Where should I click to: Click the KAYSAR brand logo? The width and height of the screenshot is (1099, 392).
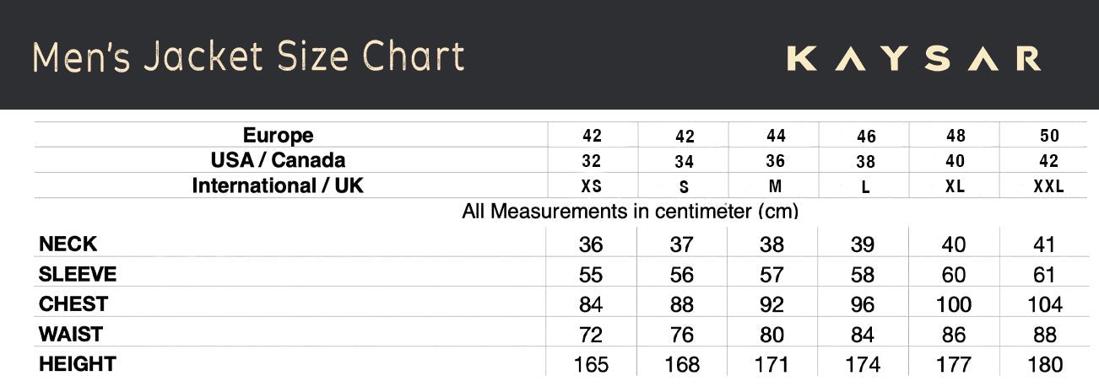pos(913,59)
